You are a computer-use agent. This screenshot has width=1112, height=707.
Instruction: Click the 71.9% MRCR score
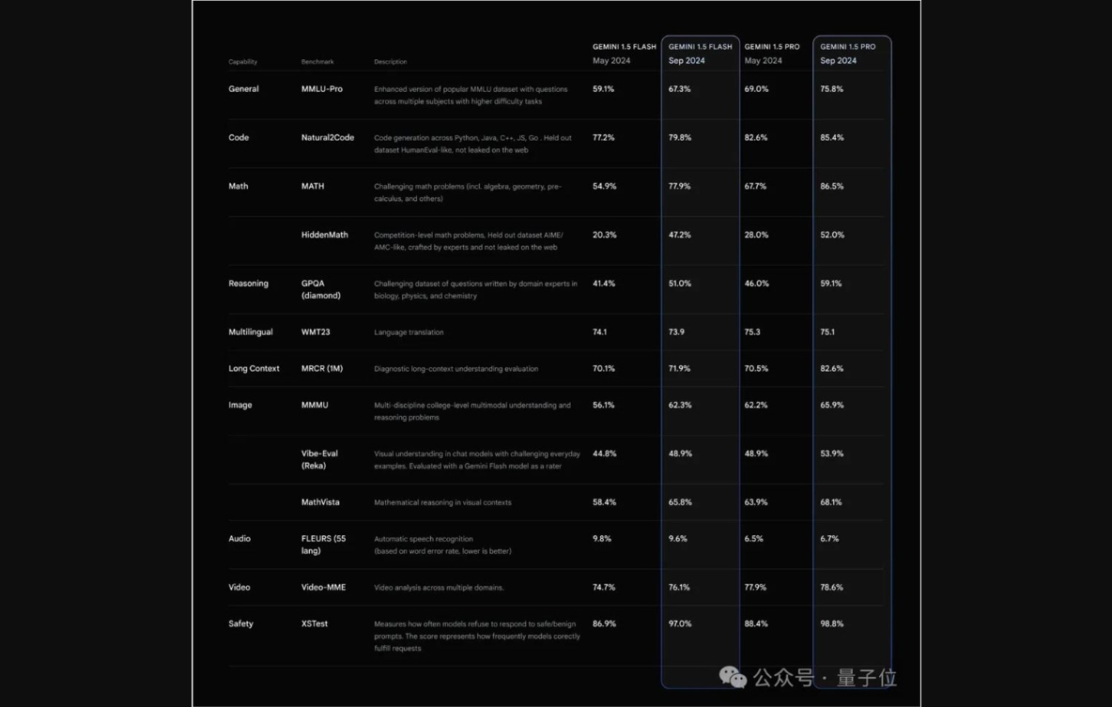[x=679, y=368]
